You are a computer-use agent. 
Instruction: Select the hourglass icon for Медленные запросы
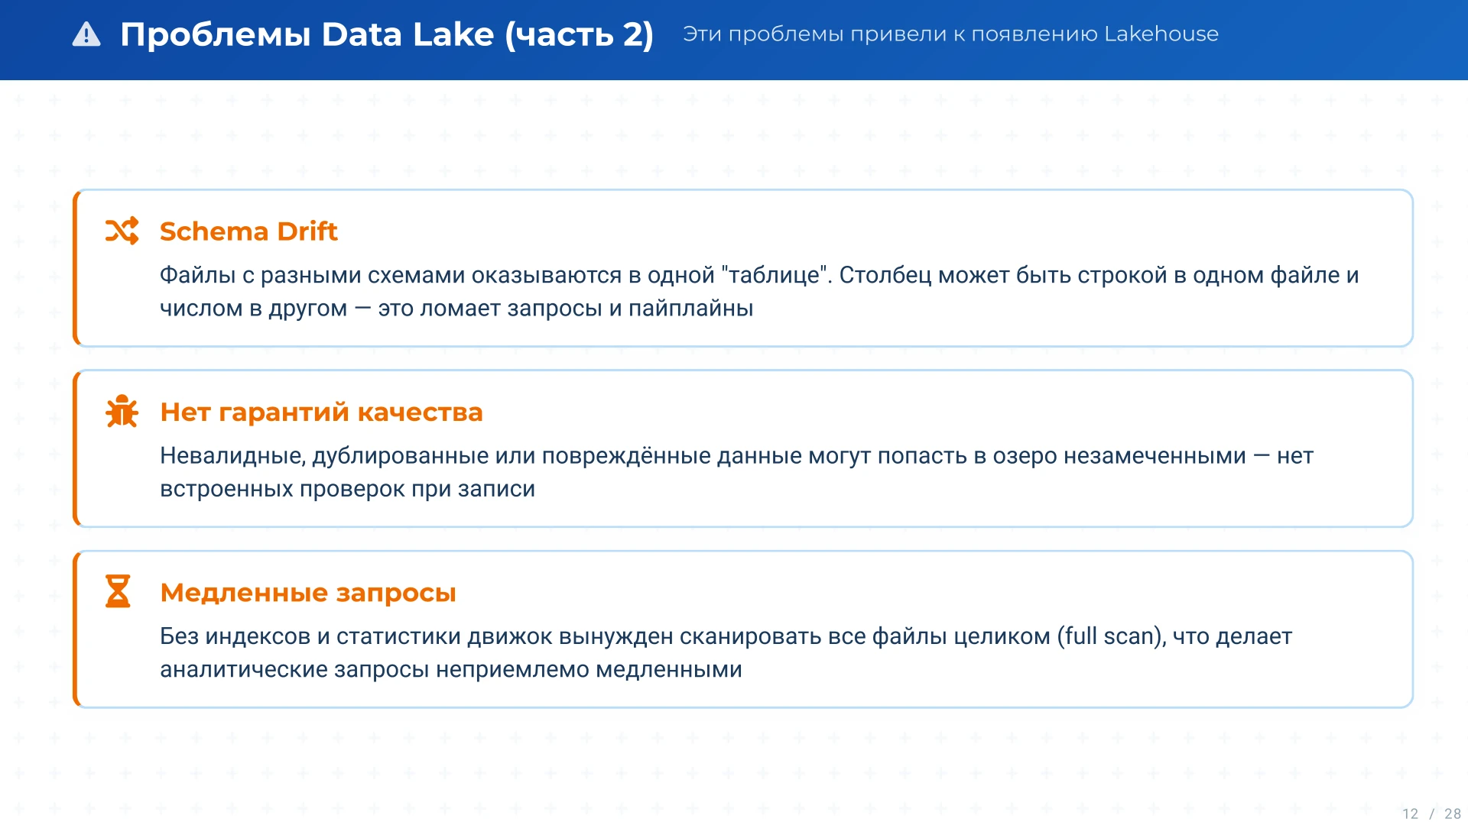119,592
